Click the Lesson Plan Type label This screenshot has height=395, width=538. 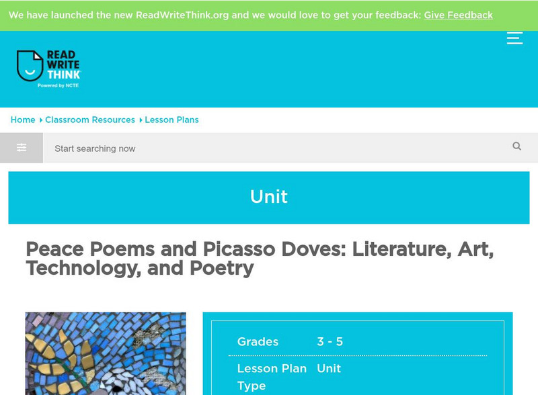point(272,377)
